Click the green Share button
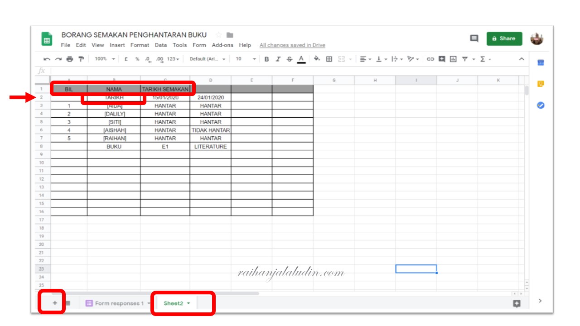 504,38
